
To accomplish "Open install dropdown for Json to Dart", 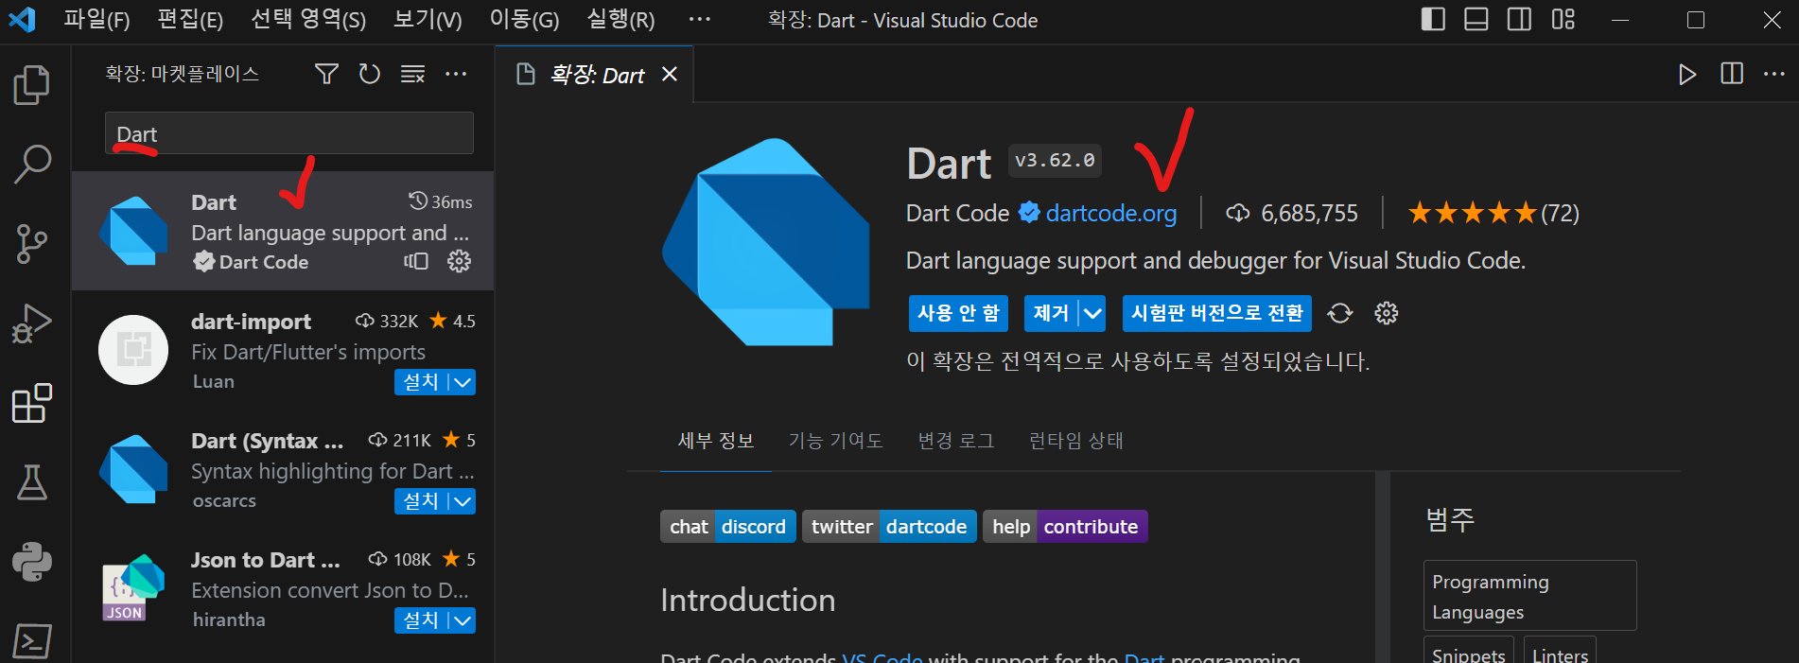I will [x=463, y=620].
